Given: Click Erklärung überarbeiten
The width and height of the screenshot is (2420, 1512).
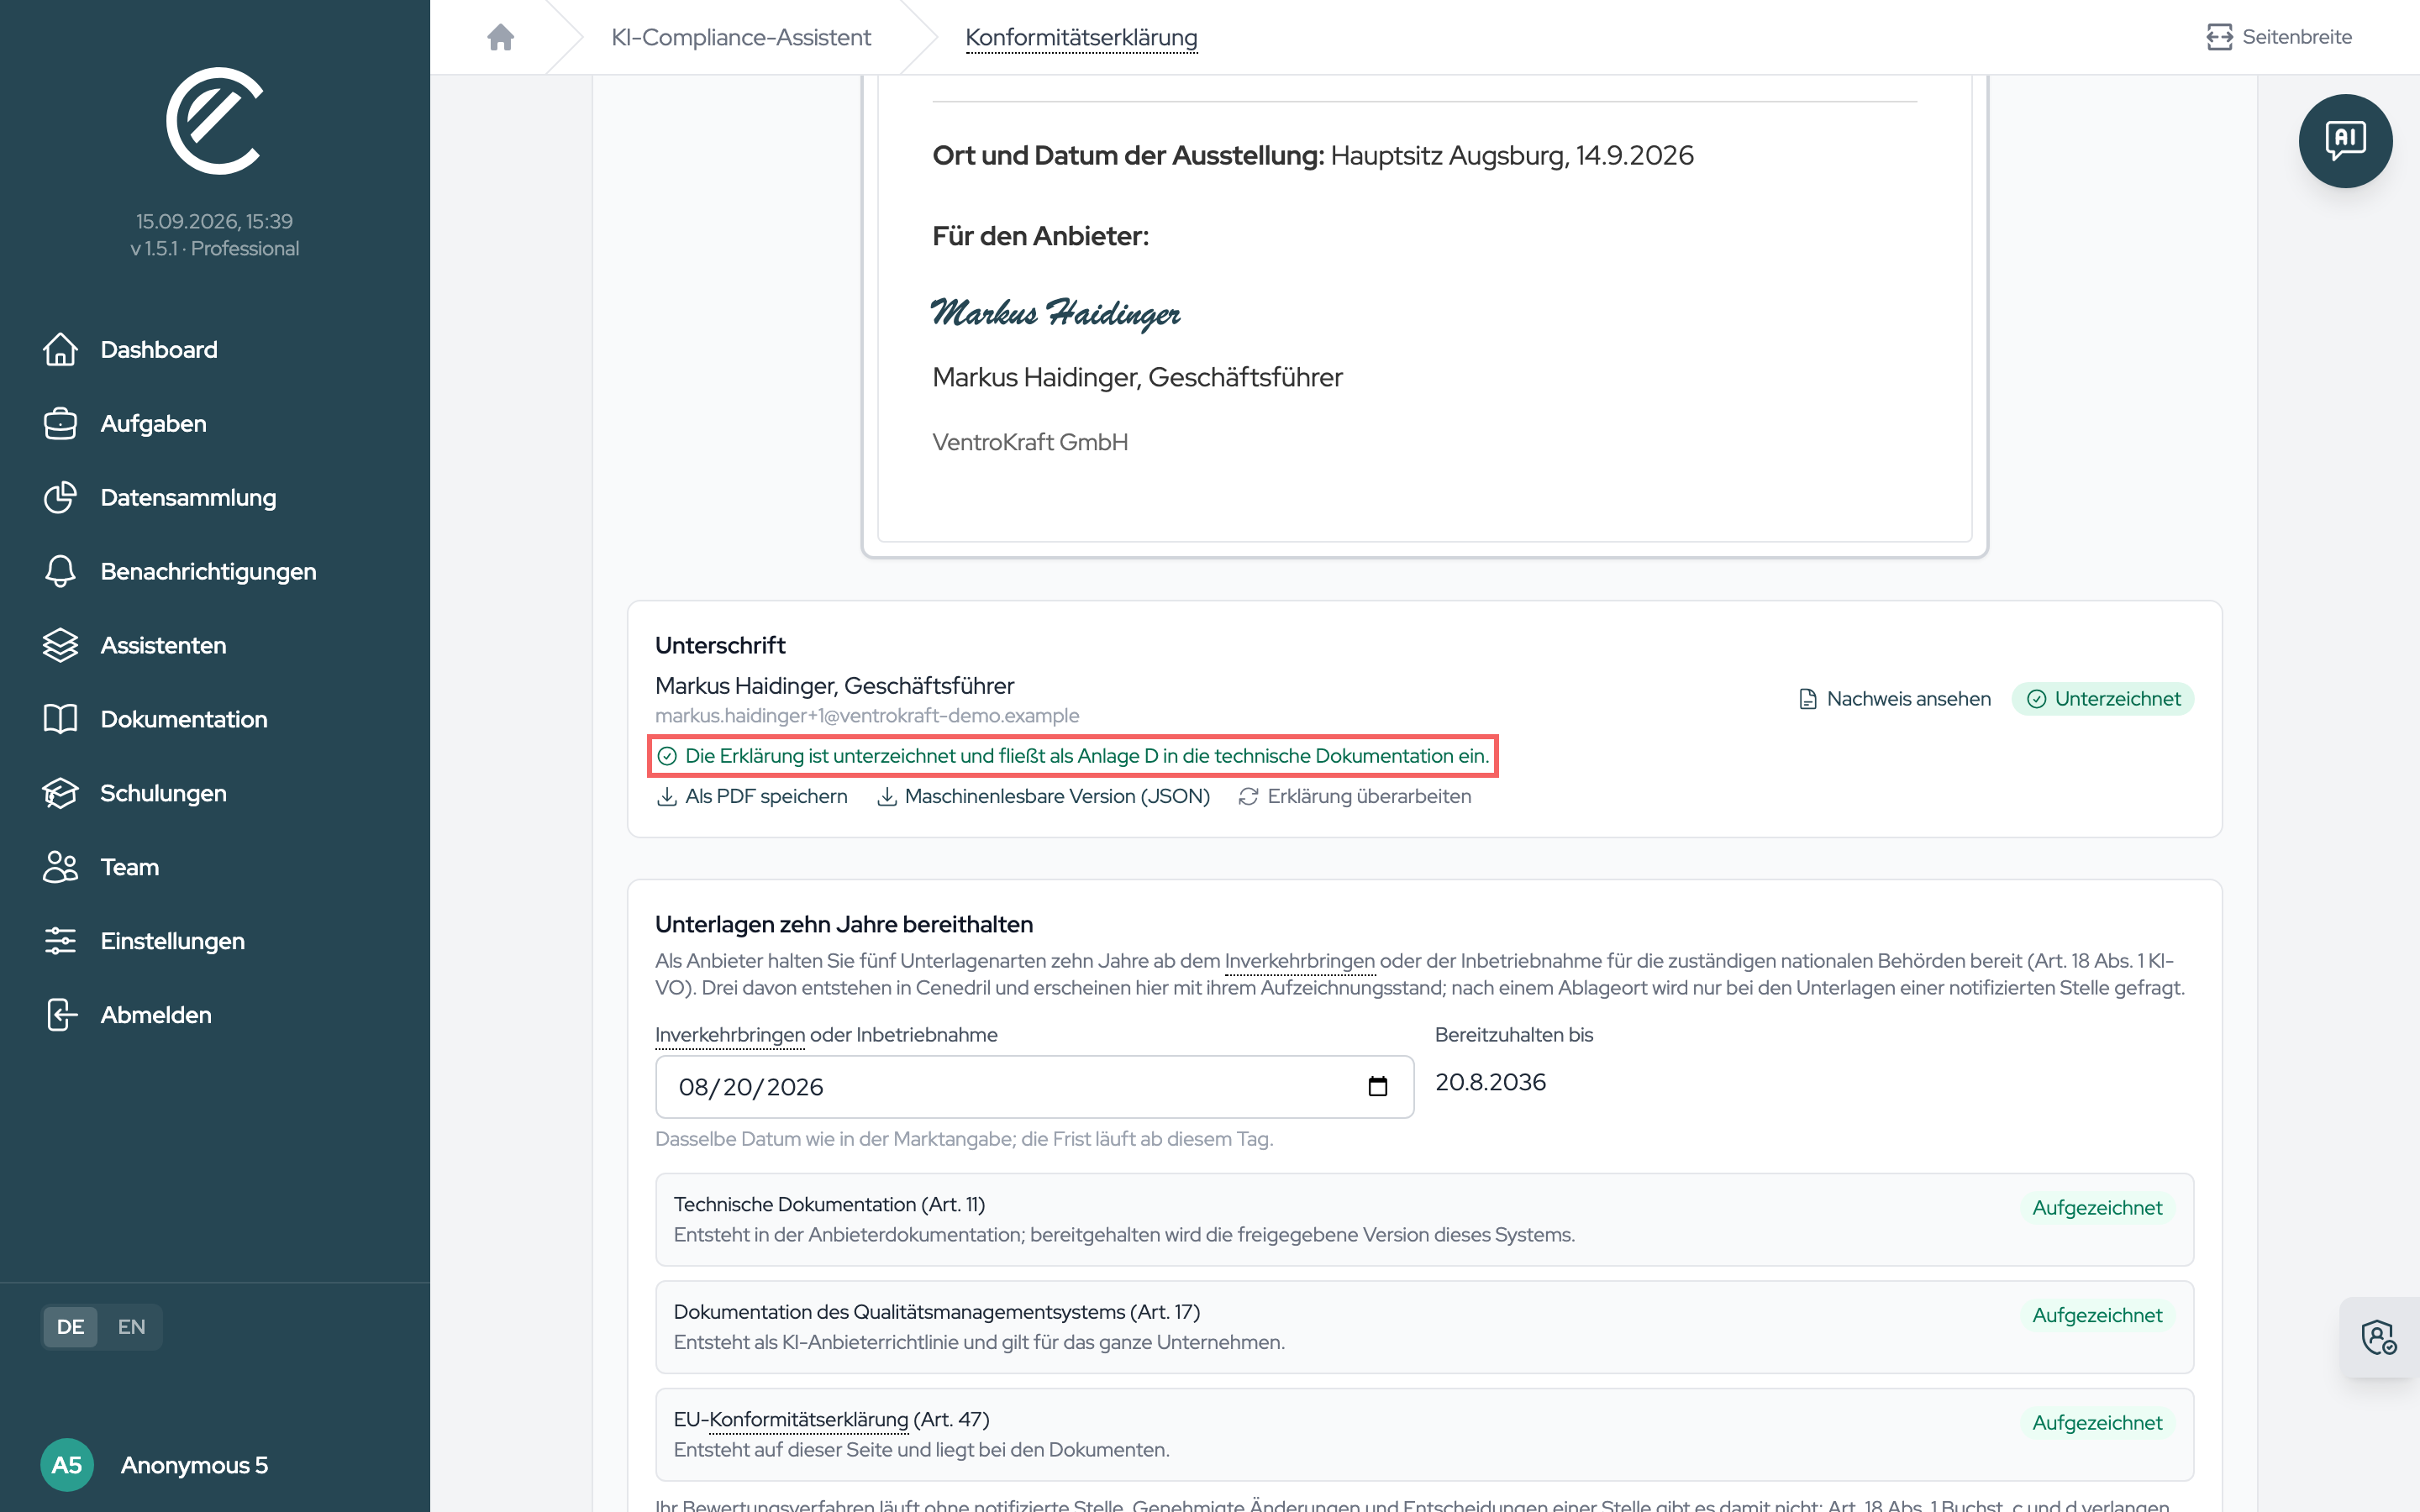Looking at the screenshot, I should tap(1355, 796).
